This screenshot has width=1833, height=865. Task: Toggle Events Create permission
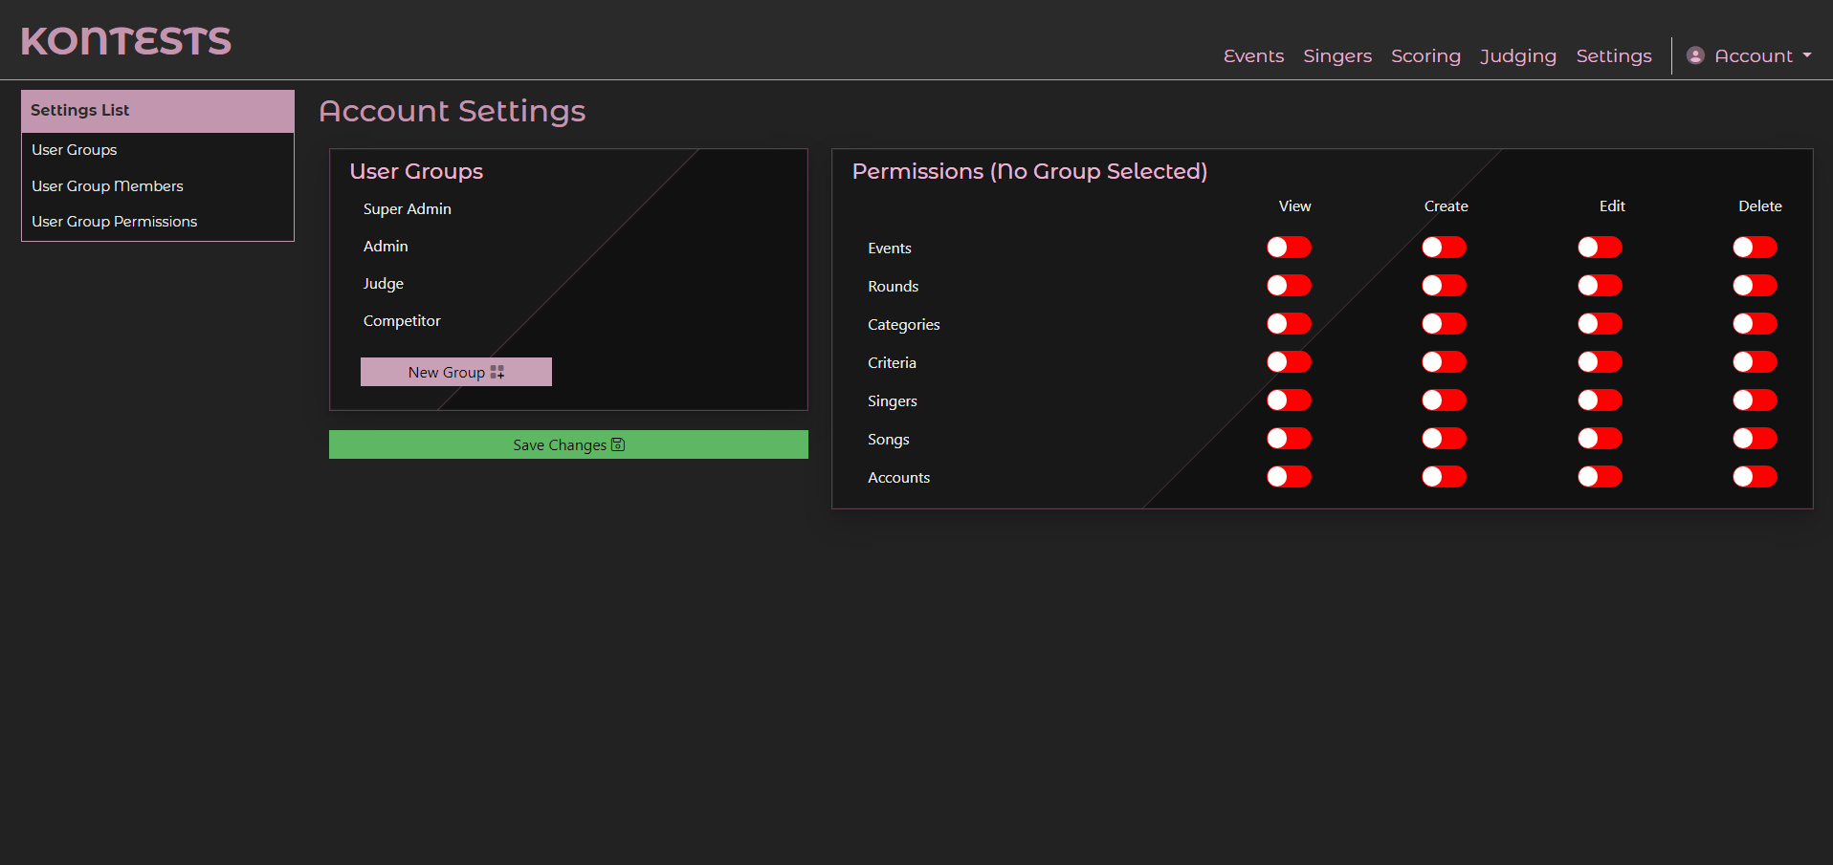(1444, 248)
